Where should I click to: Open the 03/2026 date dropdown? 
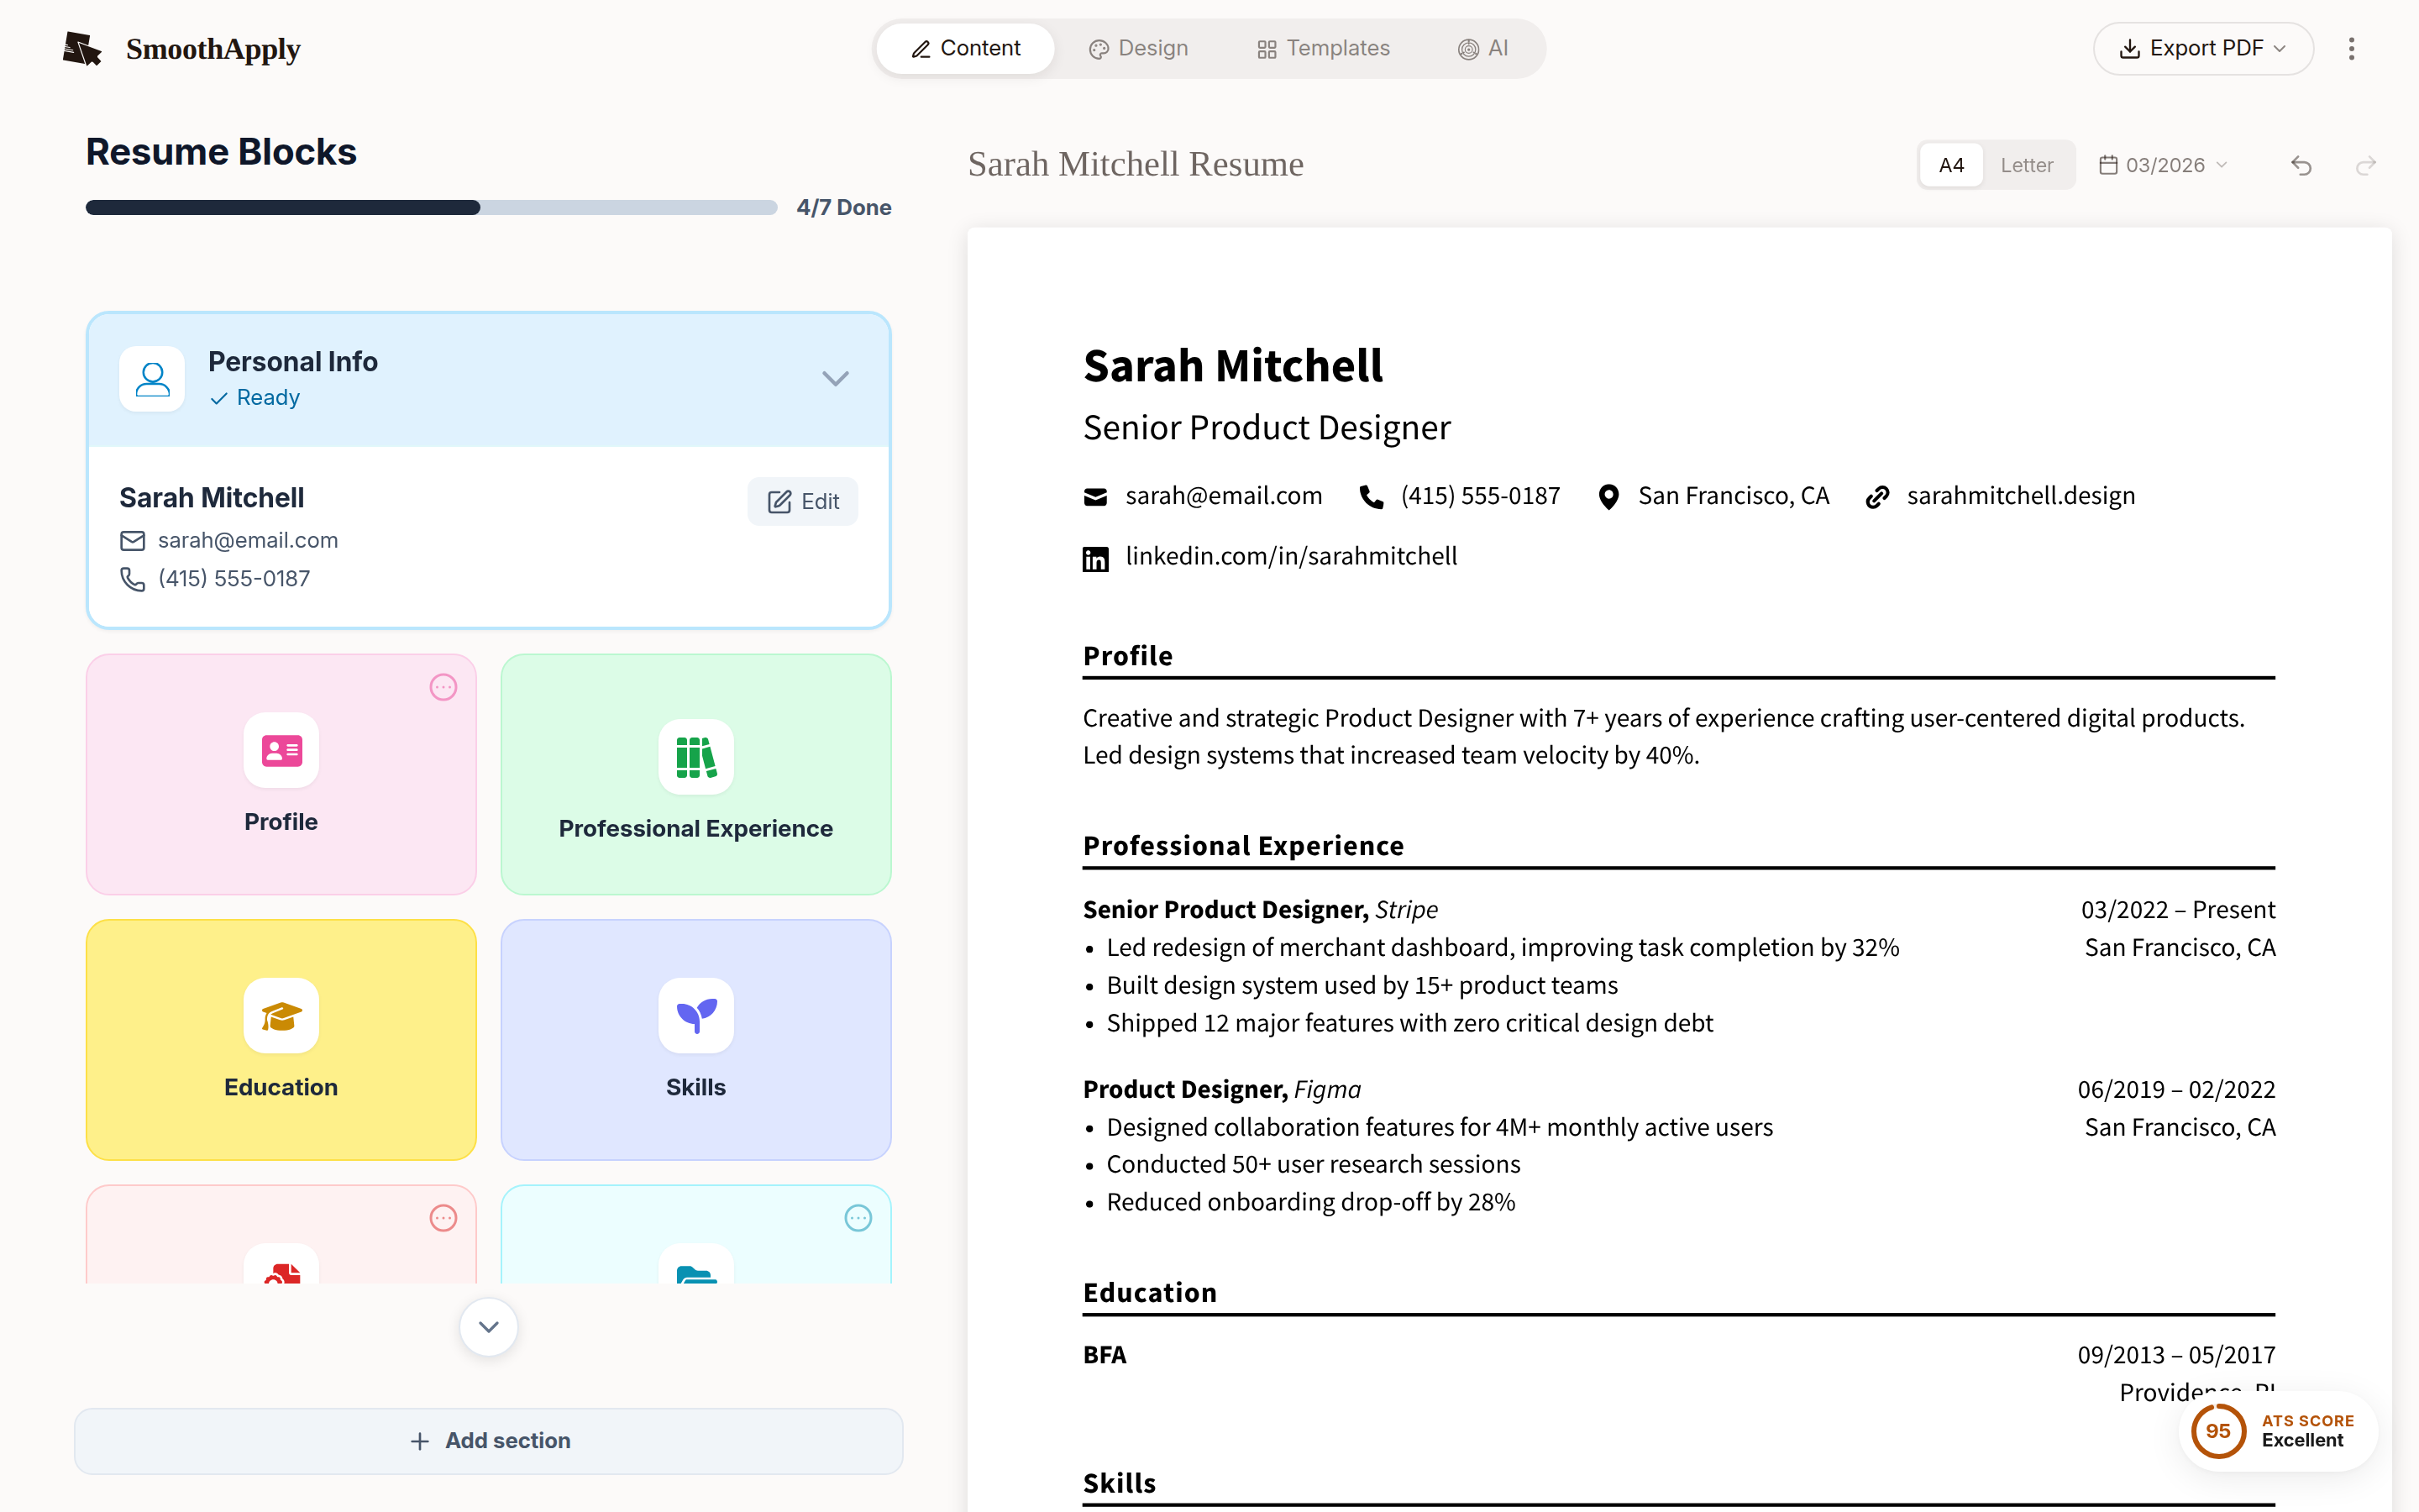2163,165
